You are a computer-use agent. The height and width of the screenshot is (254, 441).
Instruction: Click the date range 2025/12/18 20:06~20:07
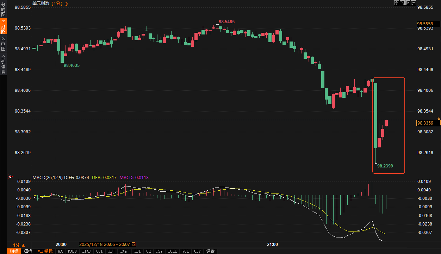(x=107, y=244)
